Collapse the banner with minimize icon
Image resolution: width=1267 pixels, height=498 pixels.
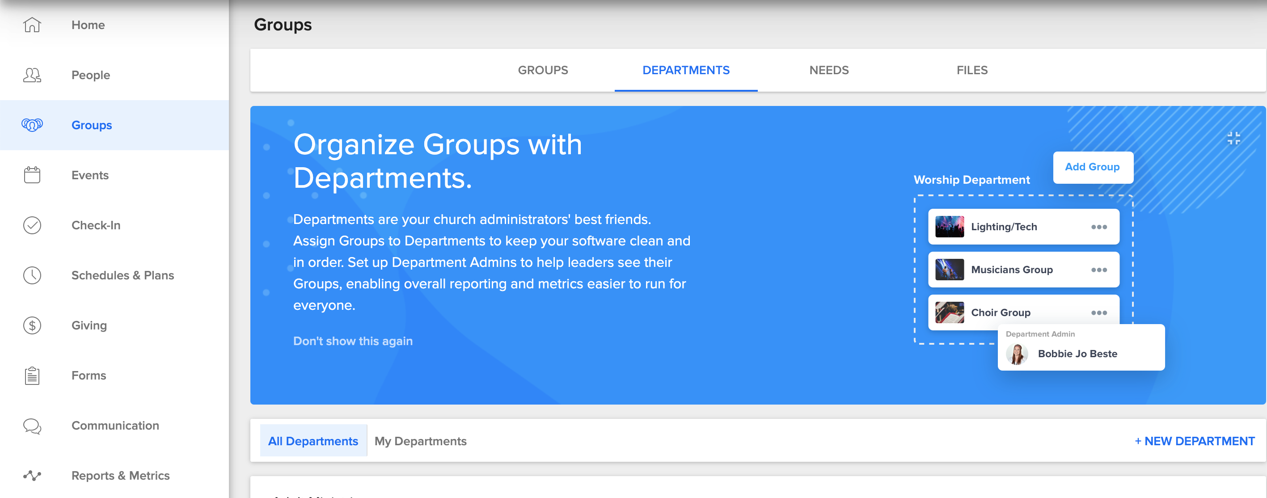pos(1233,138)
